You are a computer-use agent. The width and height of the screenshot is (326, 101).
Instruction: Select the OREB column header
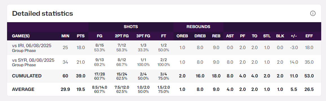coord(182,36)
